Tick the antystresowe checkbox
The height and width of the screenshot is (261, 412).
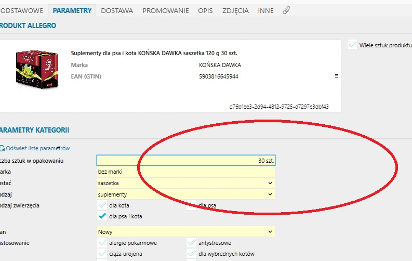192,243
